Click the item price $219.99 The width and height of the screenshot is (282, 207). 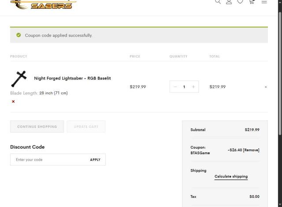click(x=138, y=87)
